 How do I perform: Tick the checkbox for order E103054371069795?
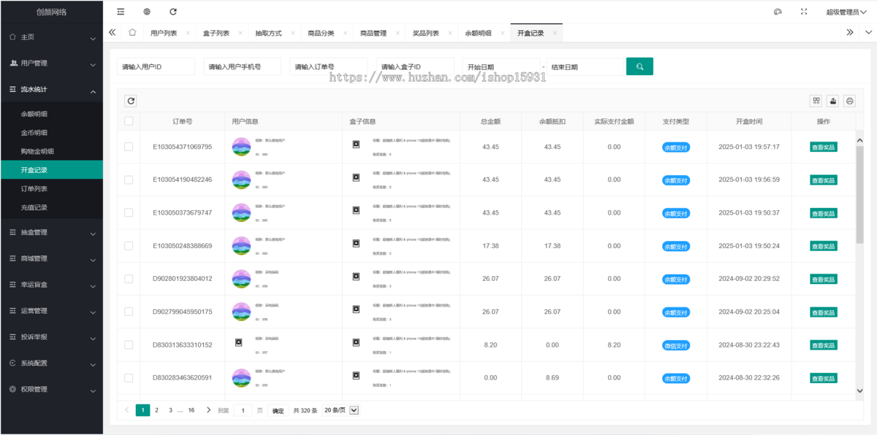click(129, 146)
